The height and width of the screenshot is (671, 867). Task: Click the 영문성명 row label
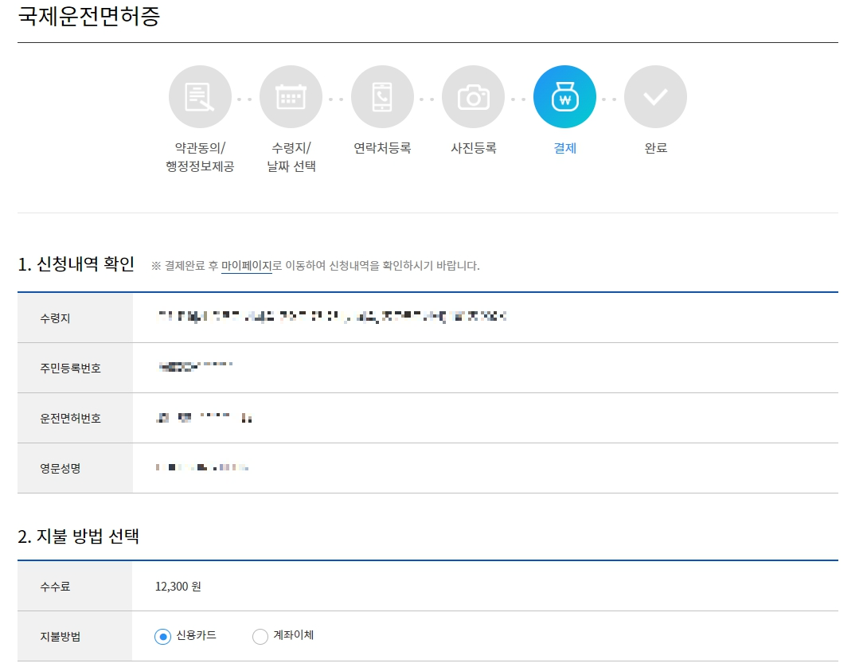point(61,469)
